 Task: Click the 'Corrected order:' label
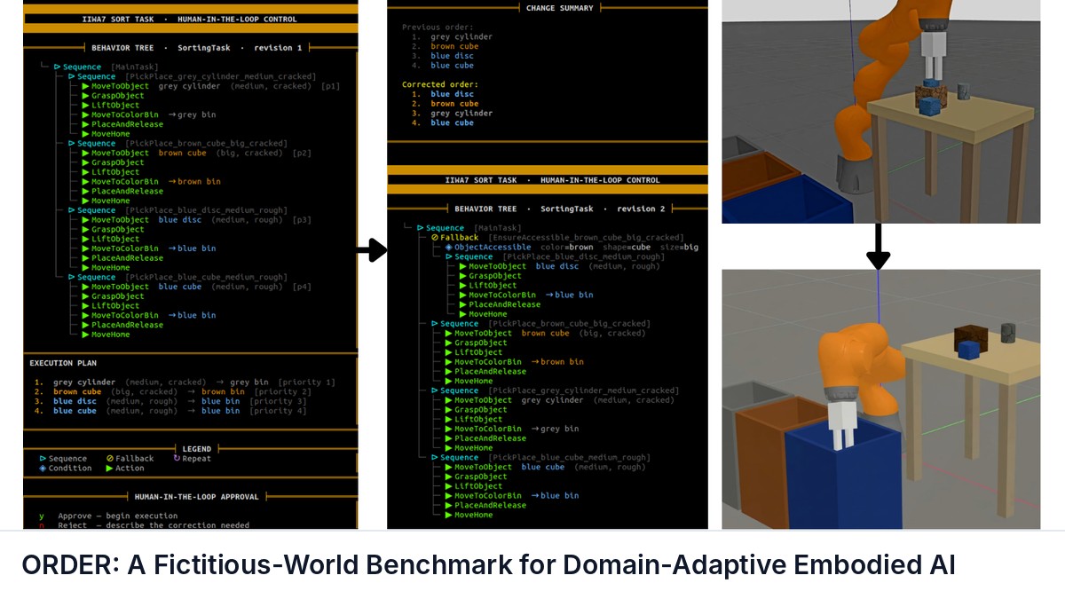pos(440,84)
